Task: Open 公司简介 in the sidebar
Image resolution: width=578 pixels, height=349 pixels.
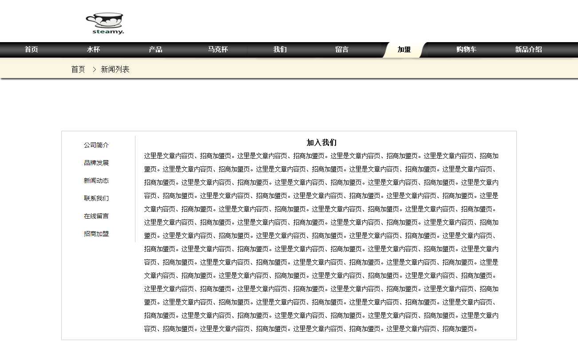Action: (96, 145)
